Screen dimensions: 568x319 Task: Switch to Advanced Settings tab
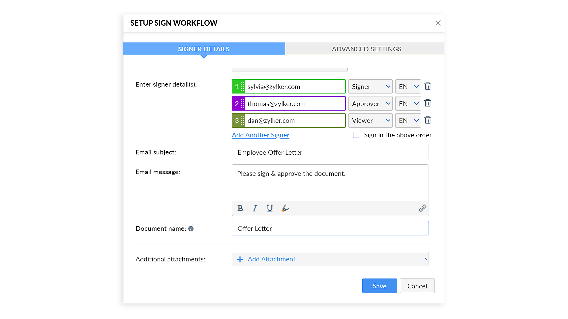[x=366, y=49]
